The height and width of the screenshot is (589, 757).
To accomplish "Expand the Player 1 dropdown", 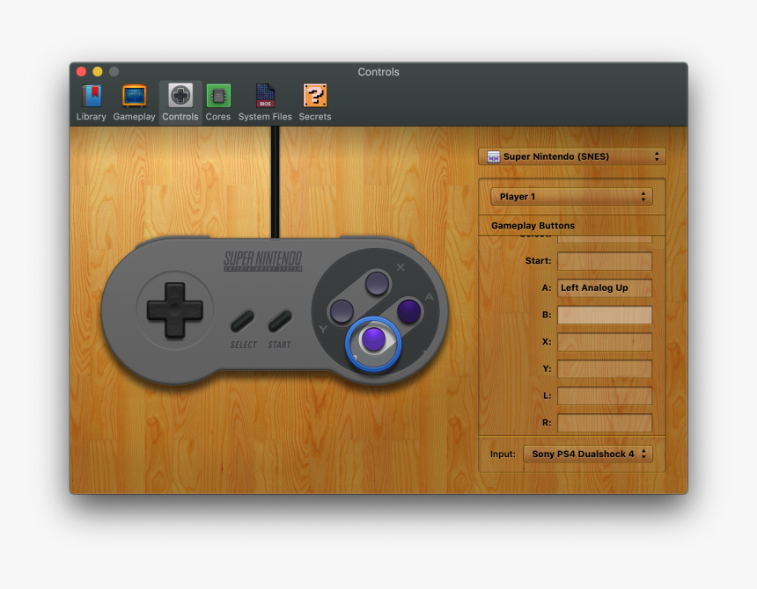I will click(571, 197).
